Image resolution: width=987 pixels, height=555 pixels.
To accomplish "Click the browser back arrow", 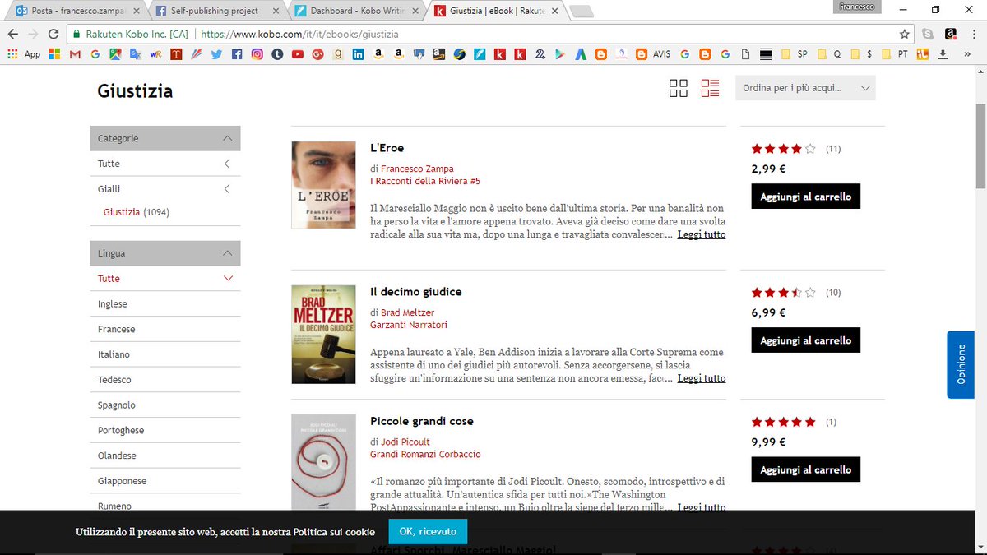I will point(12,35).
